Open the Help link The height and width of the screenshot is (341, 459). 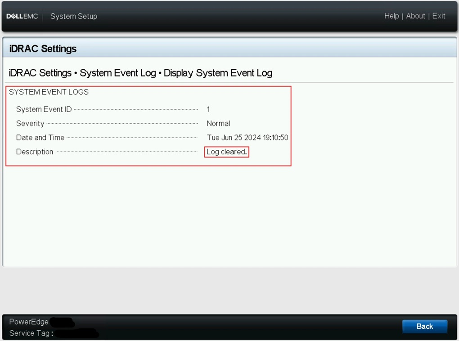pyautogui.click(x=391, y=16)
